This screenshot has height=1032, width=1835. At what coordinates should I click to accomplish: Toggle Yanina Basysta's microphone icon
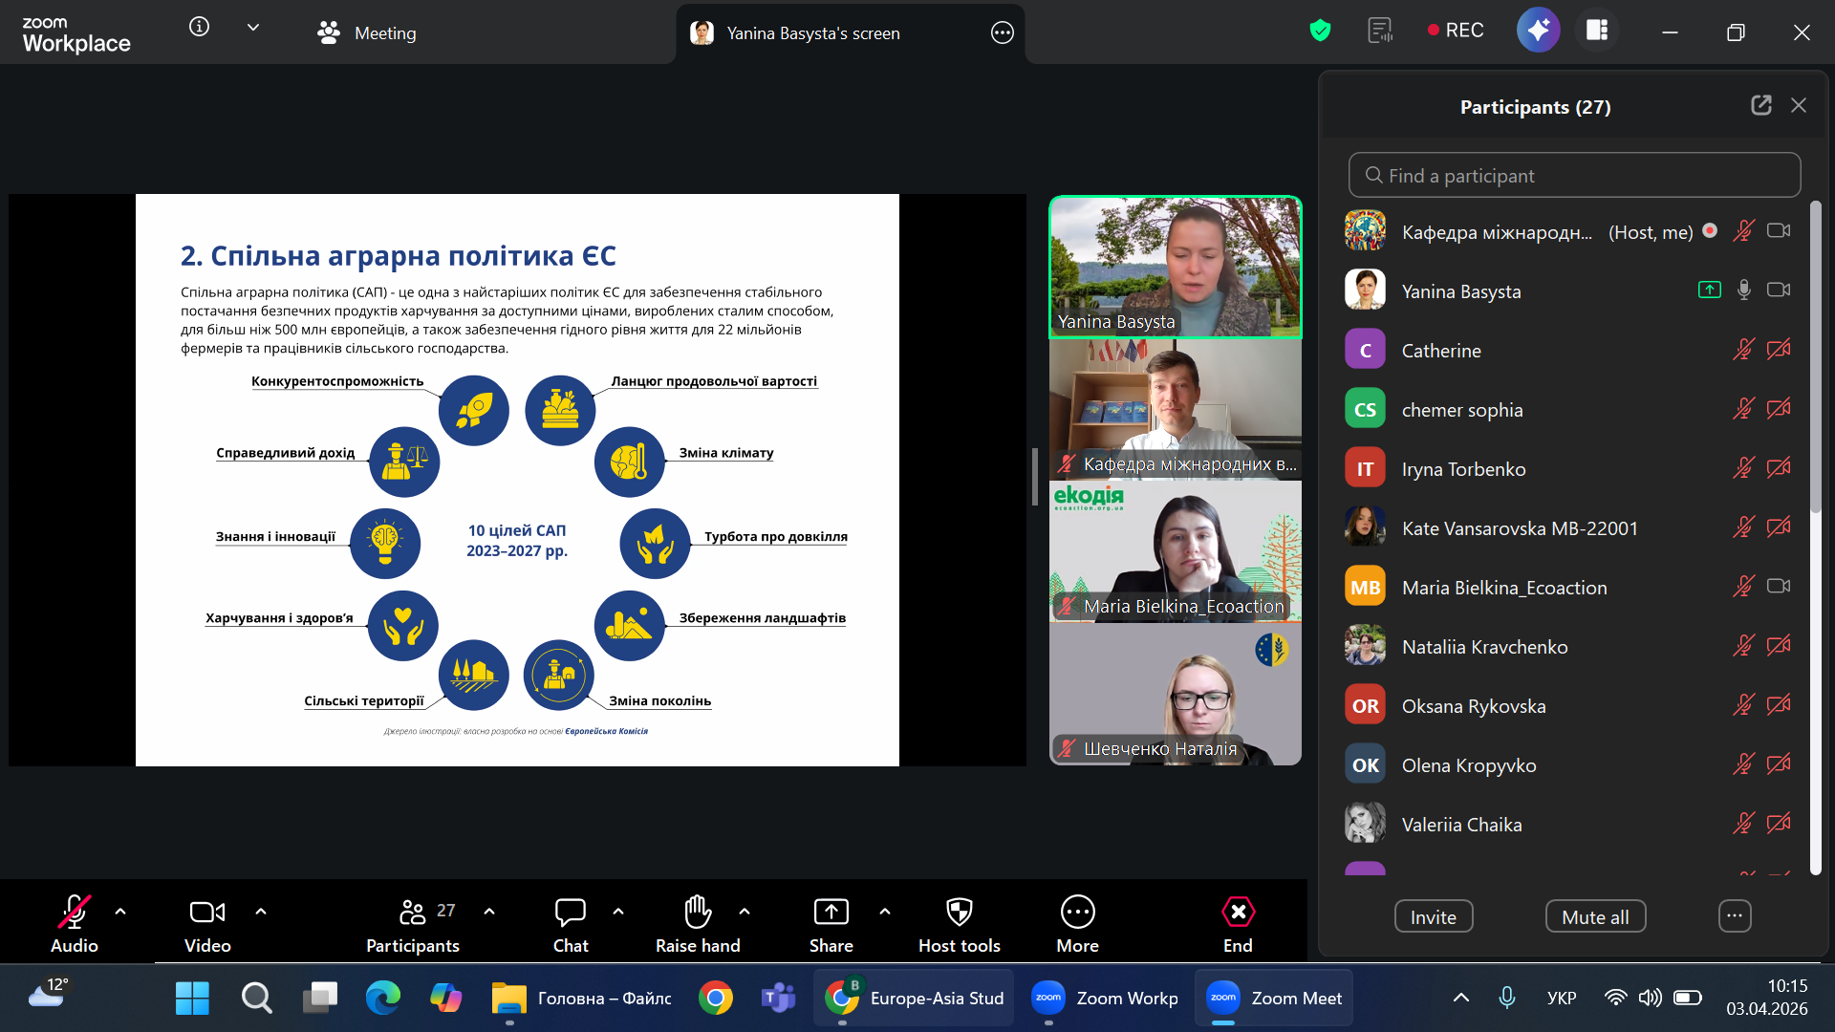tap(1743, 290)
